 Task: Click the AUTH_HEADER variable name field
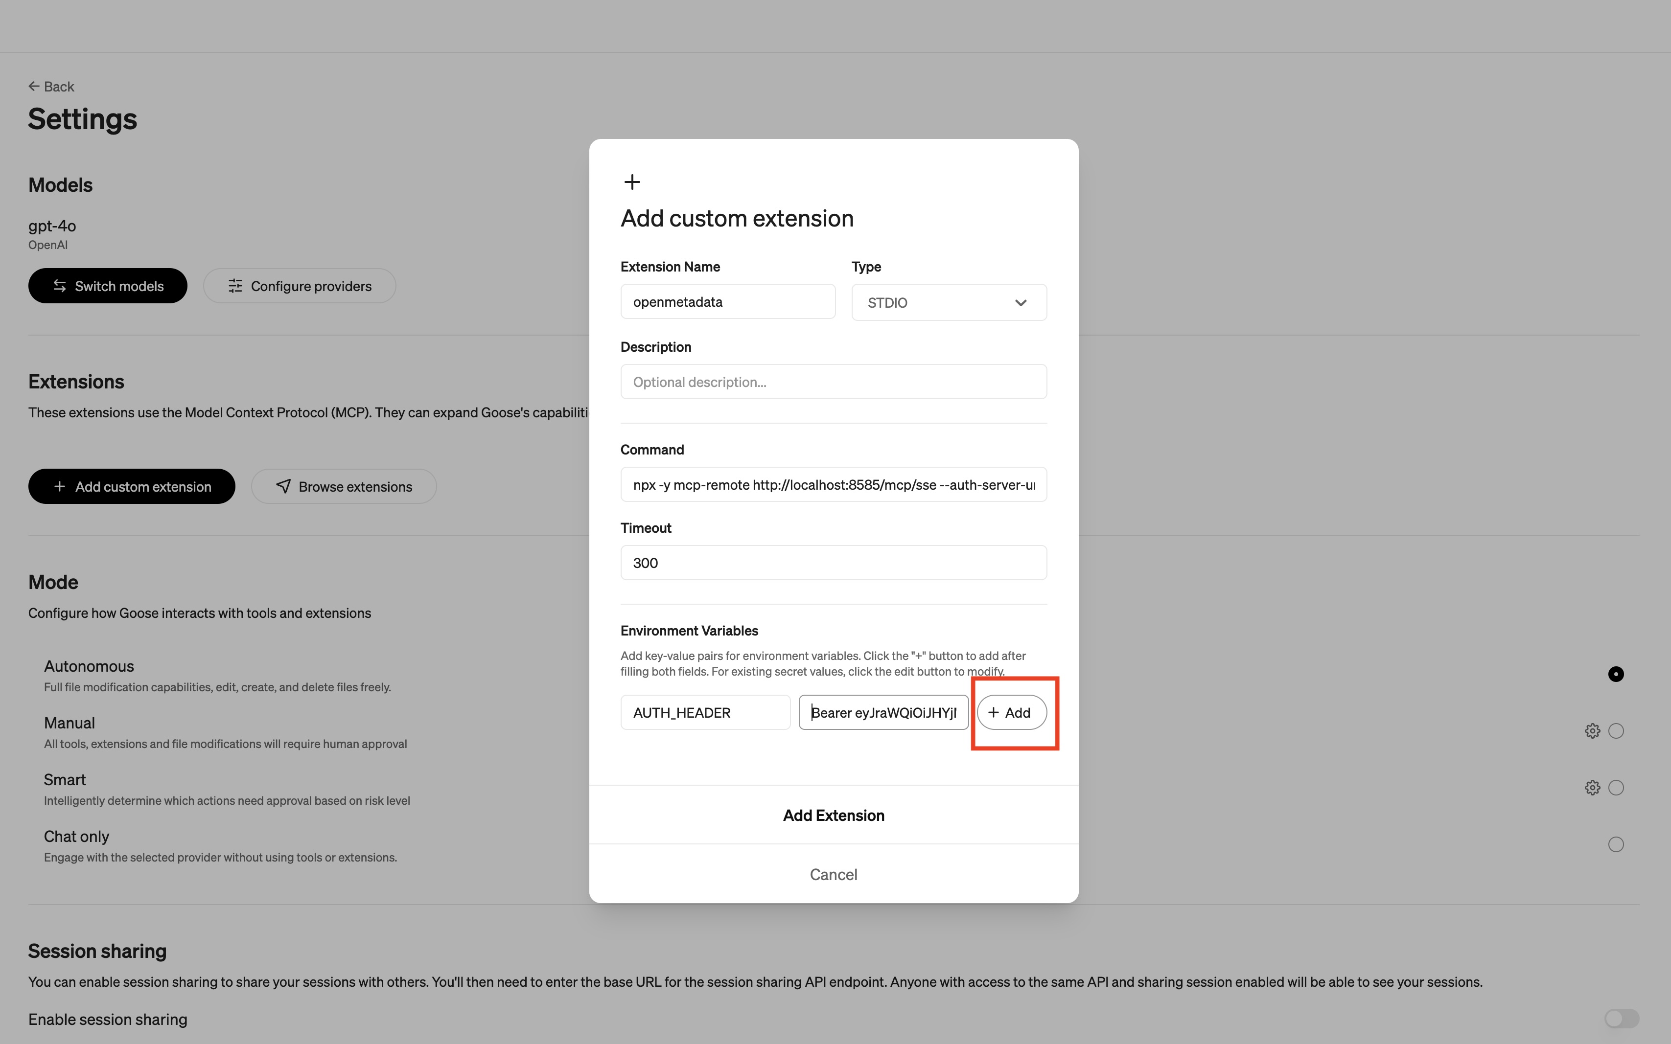[x=705, y=713]
